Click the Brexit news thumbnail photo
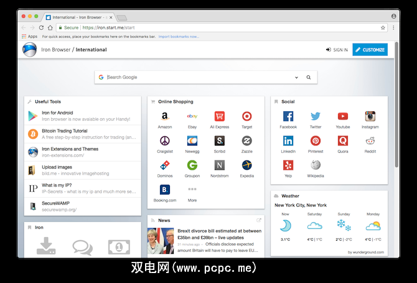417x283 pixels. (161, 241)
